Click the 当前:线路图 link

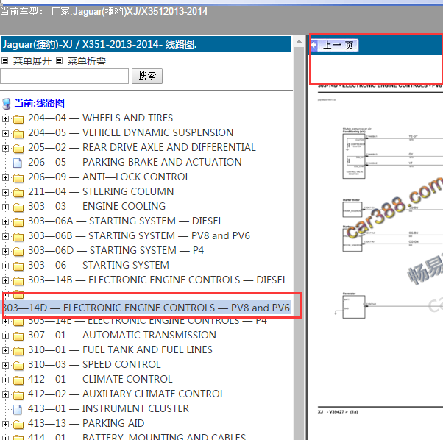point(39,103)
